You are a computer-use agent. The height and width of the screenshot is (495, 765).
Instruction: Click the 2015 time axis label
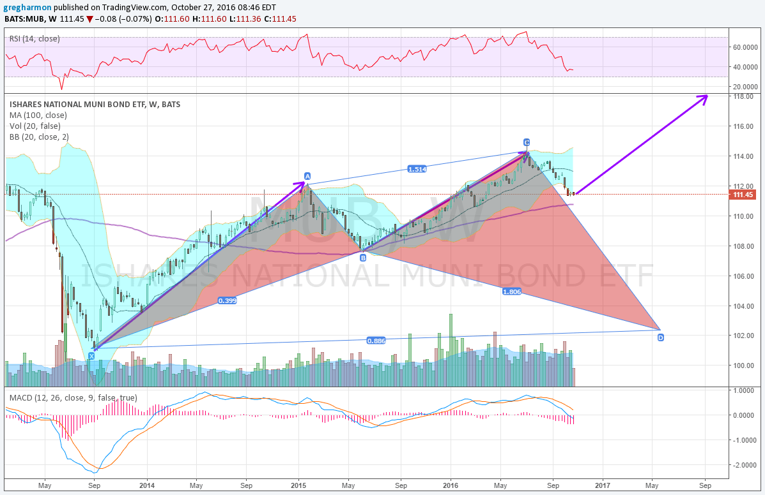298,486
